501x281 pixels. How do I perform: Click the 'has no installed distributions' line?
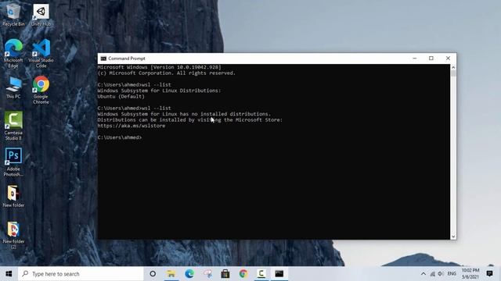pyautogui.click(x=184, y=114)
